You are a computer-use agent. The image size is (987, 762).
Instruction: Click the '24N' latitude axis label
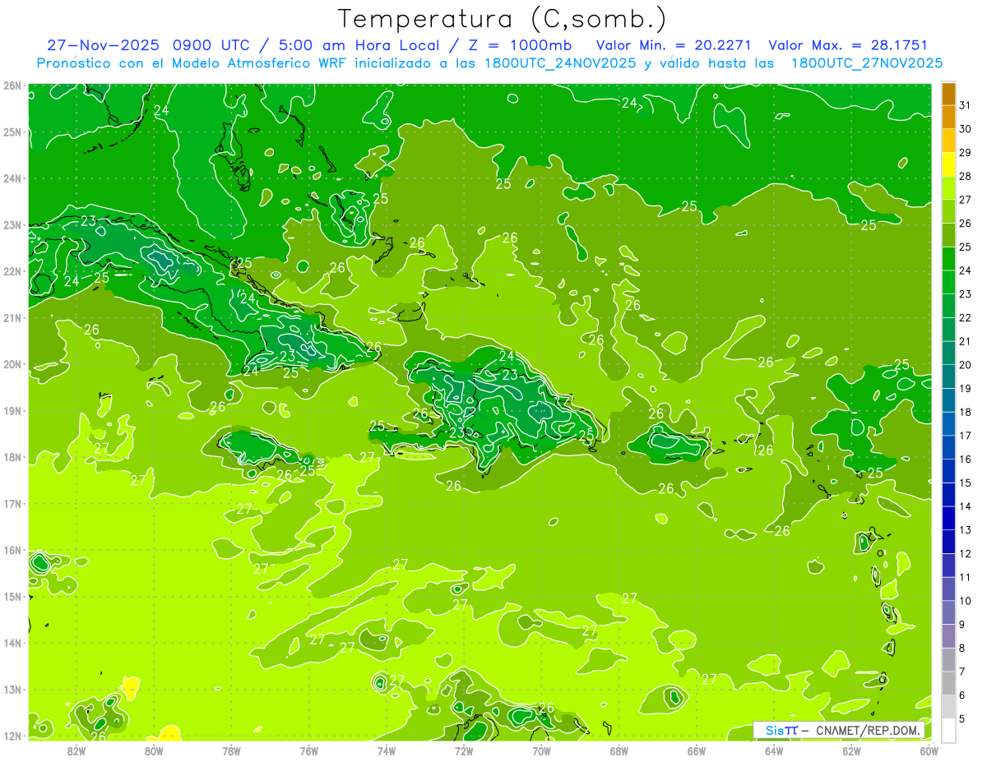pyautogui.click(x=12, y=178)
